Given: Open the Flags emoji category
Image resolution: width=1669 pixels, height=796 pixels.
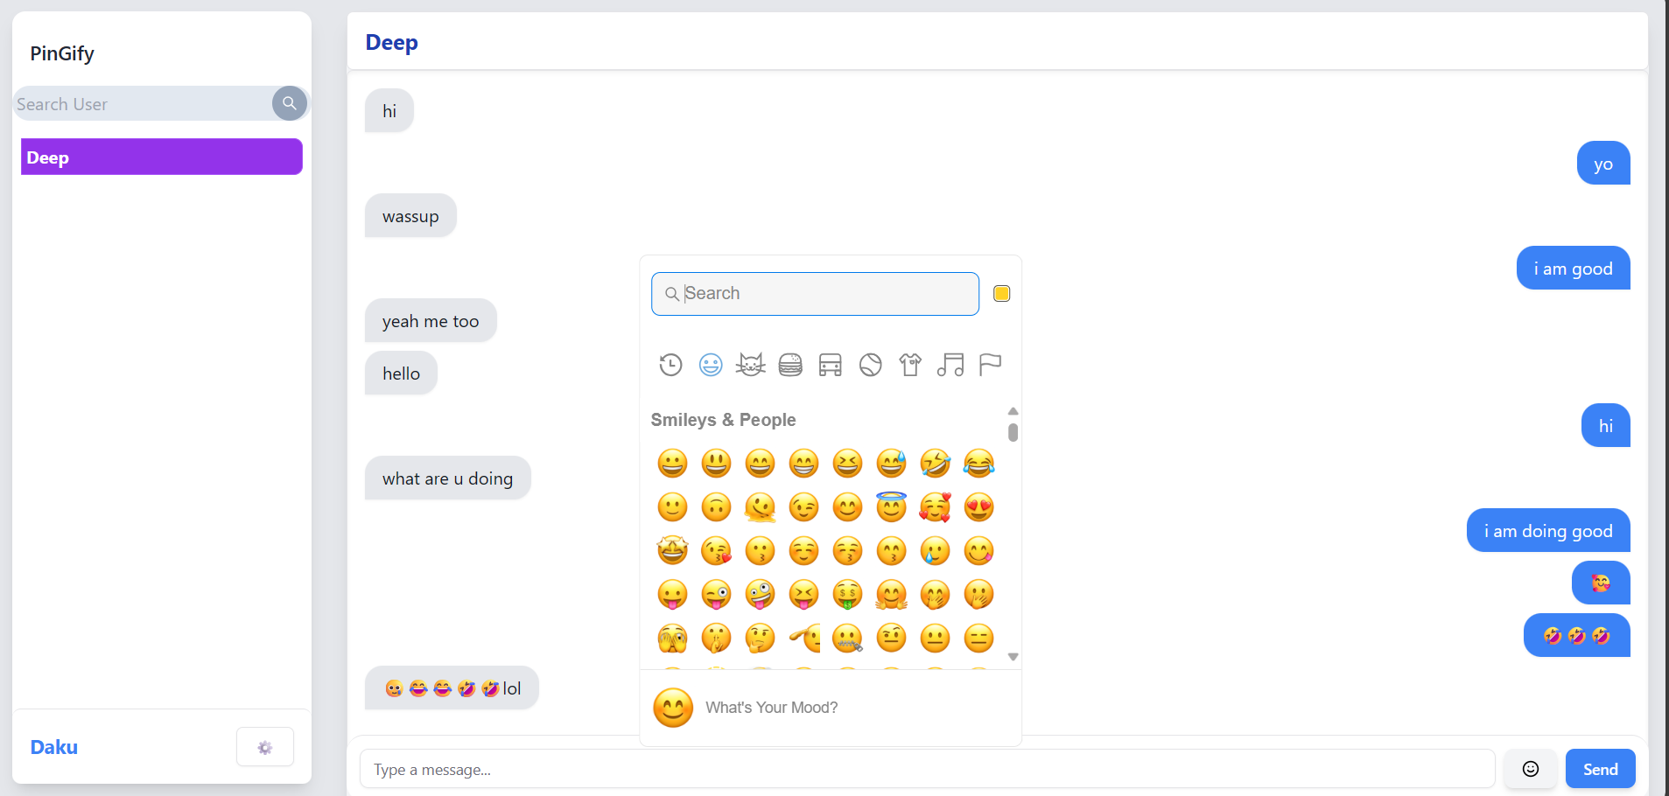Looking at the screenshot, I should [990, 365].
